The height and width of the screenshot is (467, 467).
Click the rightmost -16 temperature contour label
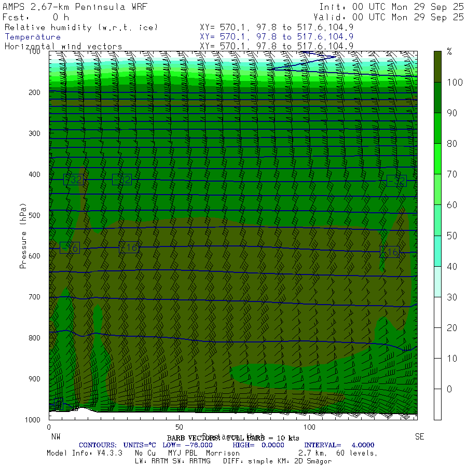390,252
